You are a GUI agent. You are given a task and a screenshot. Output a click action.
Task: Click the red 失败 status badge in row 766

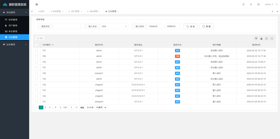coord(177,56)
